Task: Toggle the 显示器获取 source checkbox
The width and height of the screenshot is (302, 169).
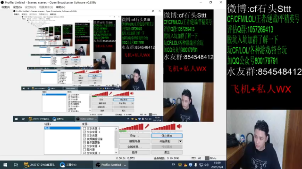Action: pyautogui.click(x=84, y=143)
